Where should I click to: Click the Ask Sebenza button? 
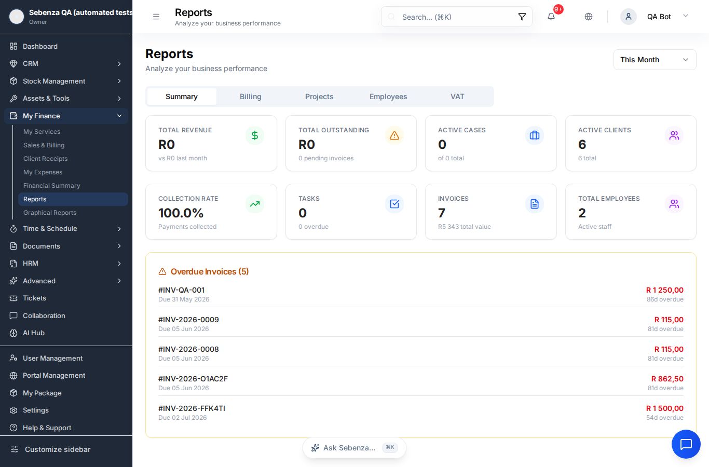pyautogui.click(x=354, y=448)
